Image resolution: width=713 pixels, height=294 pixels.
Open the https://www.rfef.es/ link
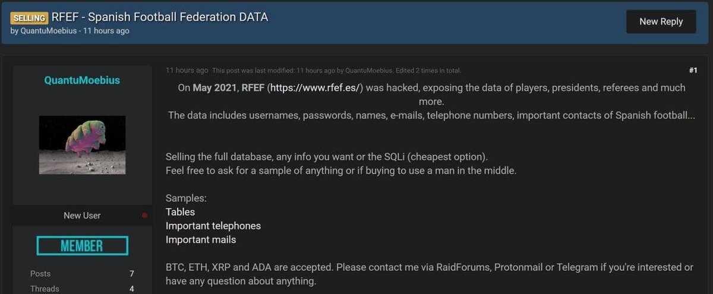coord(316,88)
